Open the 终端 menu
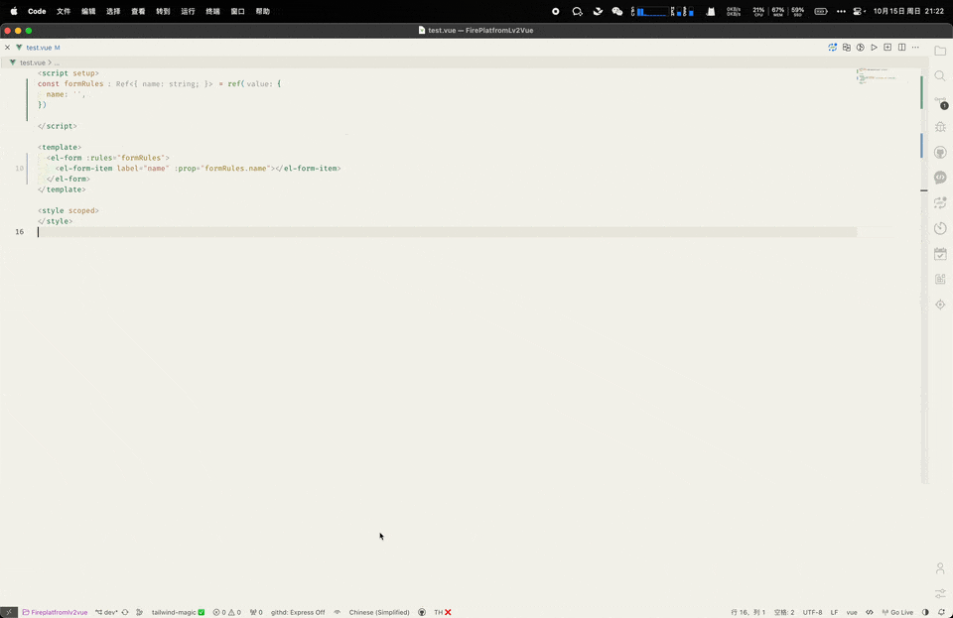Viewport: 953px width, 618px height. 212,11
